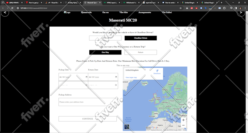The height and width of the screenshot is (133, 248).
Task: Open the Hjemmeside nav link
Action: point(86,12)
